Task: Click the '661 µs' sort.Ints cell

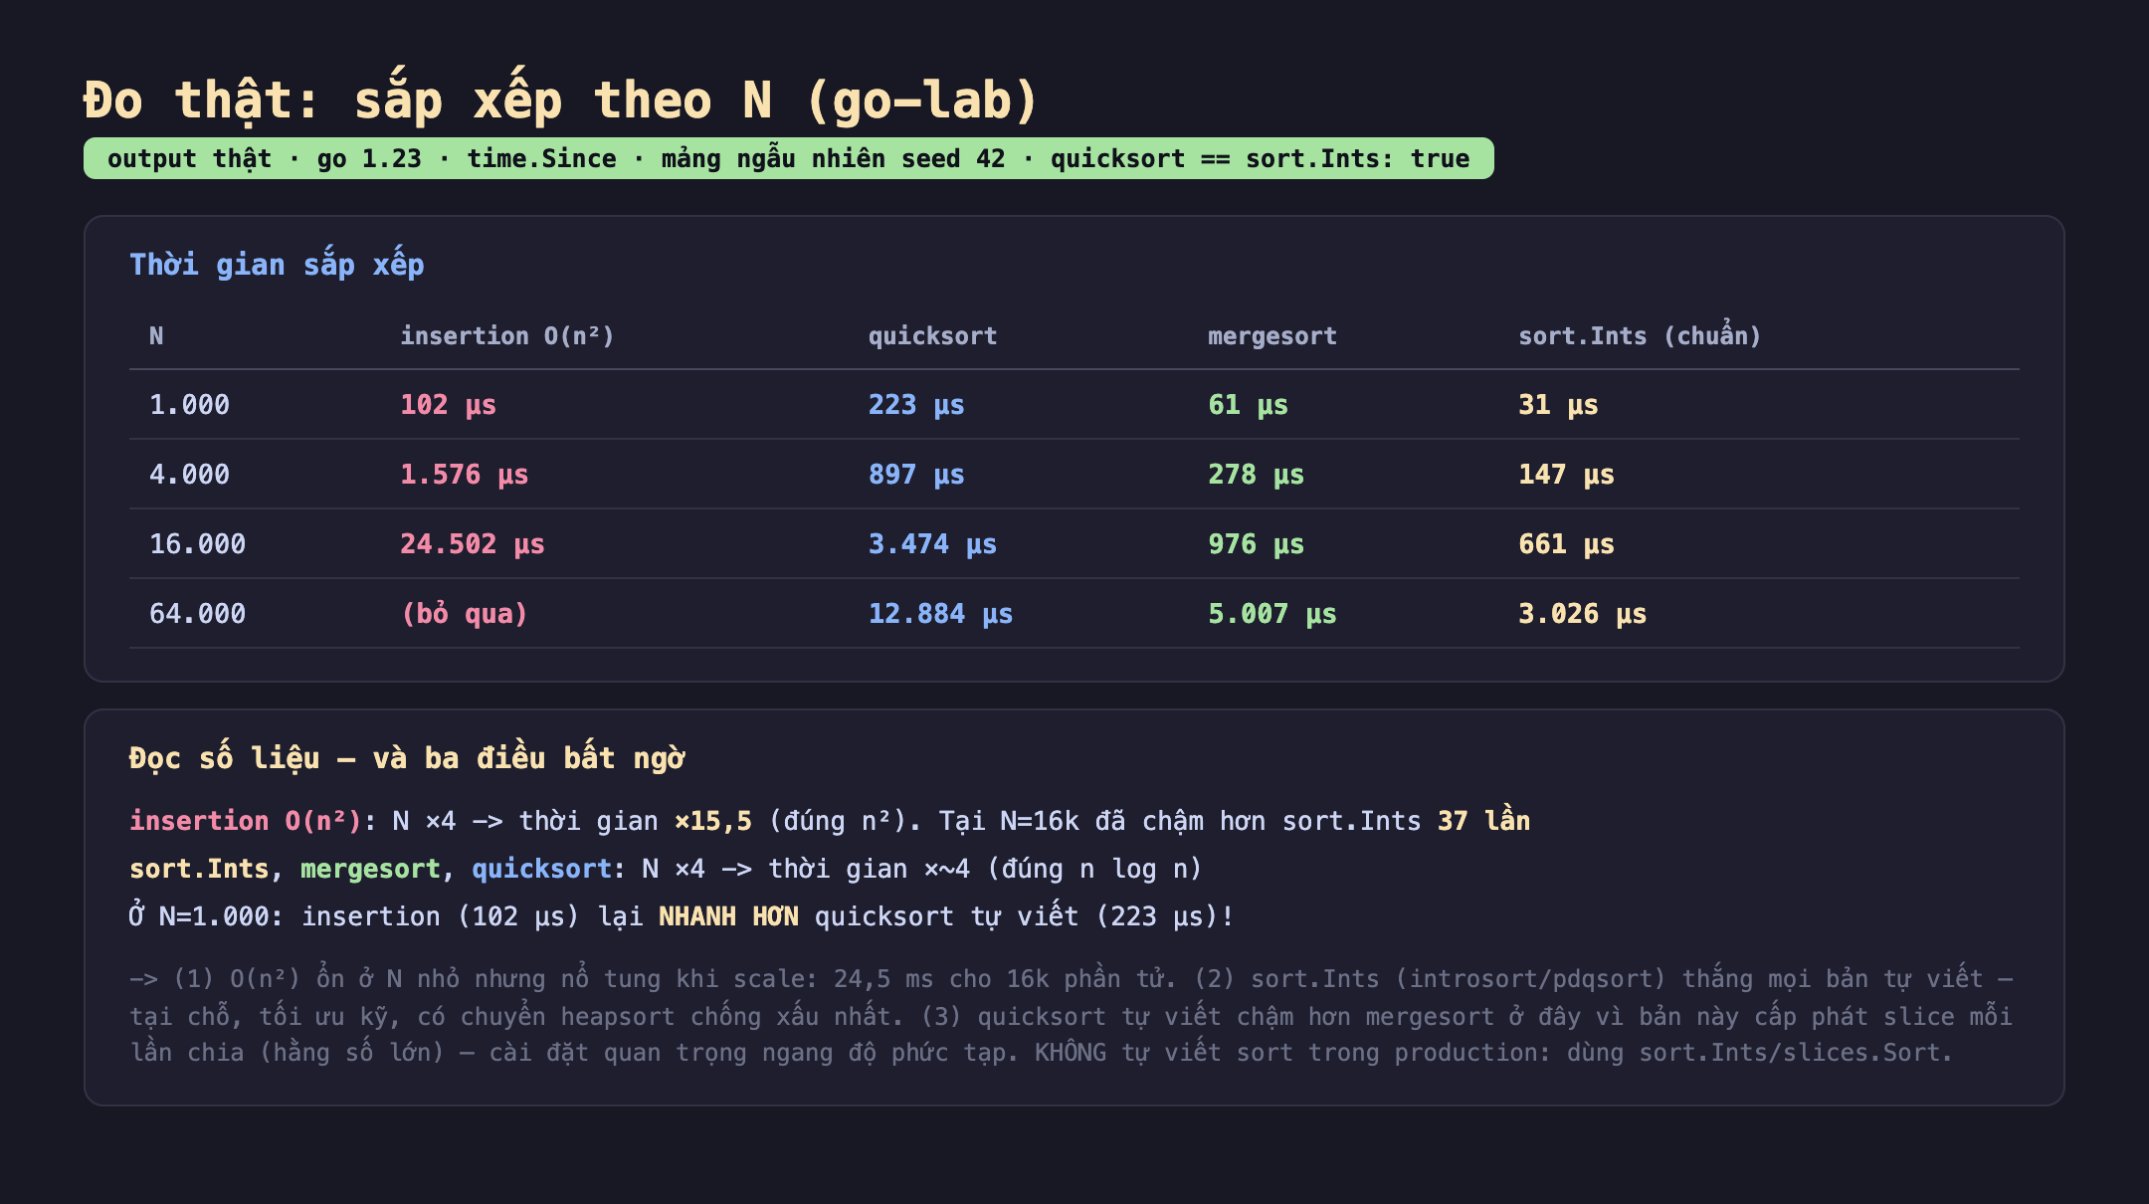Action: pyautogui.click(x=1566, y=544)
